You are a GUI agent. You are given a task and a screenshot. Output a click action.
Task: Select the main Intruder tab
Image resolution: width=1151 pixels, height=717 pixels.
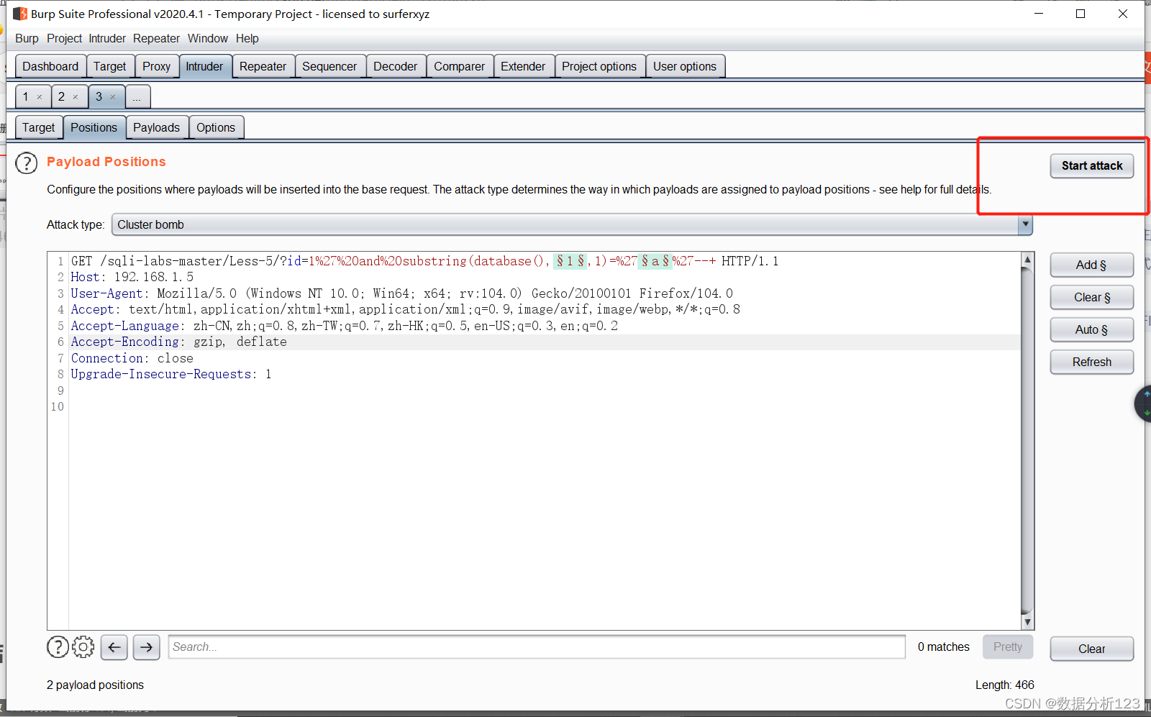[205, 66]
